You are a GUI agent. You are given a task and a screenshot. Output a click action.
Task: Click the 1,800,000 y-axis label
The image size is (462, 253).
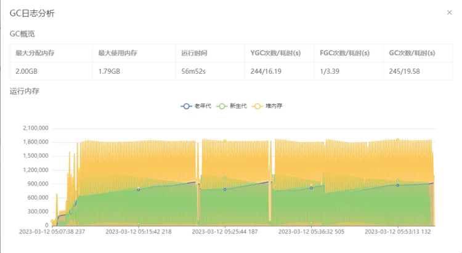pyautogui.click(x=35, y=142)
